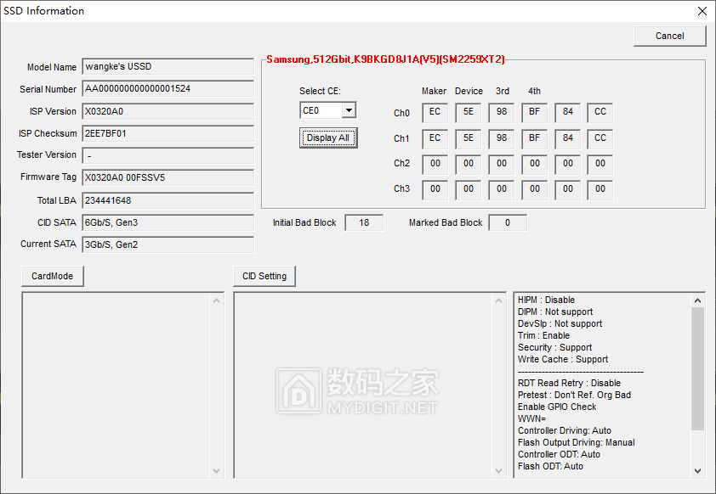Click the Serial Number field
Viewport: 716px width, 494px height.
[168, 89]
